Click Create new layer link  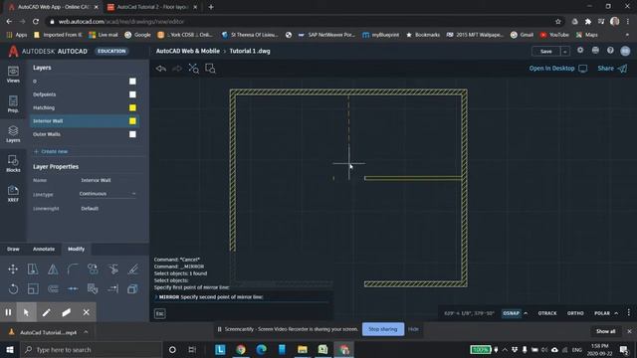(x=51, y=151)
